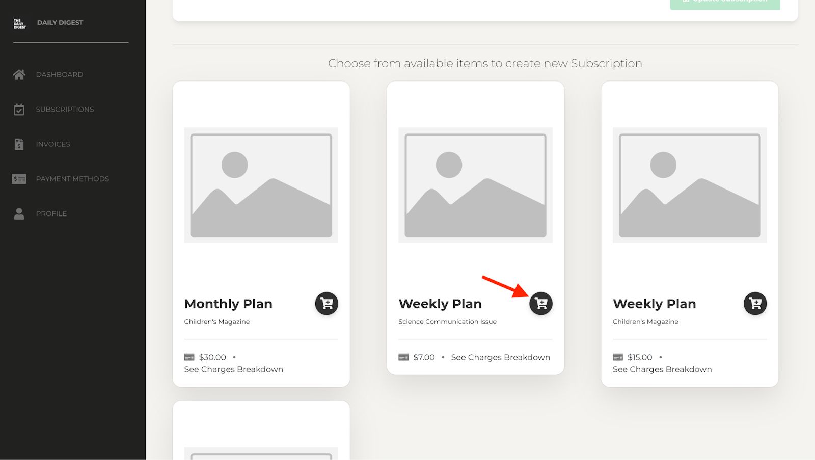This screenshot has height=460, width=815.
Task: Click the Invoices document icon in sidebar
Action: click(x=19, y=144)
